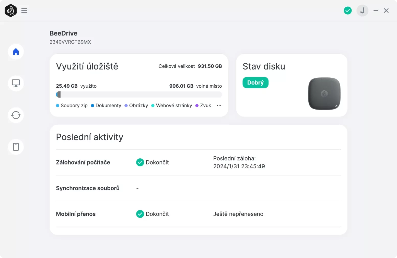Click the free space value 906.01 GB
397x258 pixels.
click(181, 86)
